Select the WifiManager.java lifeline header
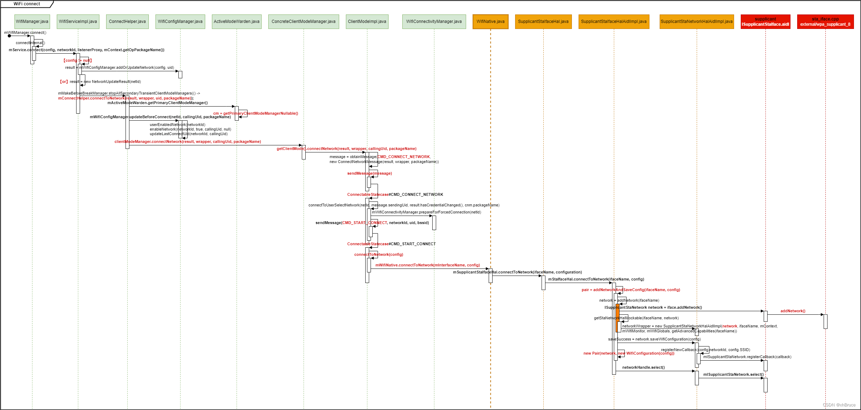This screenshot has height=410, width=861. point(32,22)
